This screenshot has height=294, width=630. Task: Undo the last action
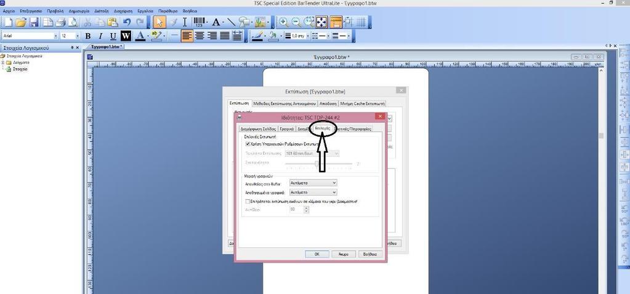point(127,23)
